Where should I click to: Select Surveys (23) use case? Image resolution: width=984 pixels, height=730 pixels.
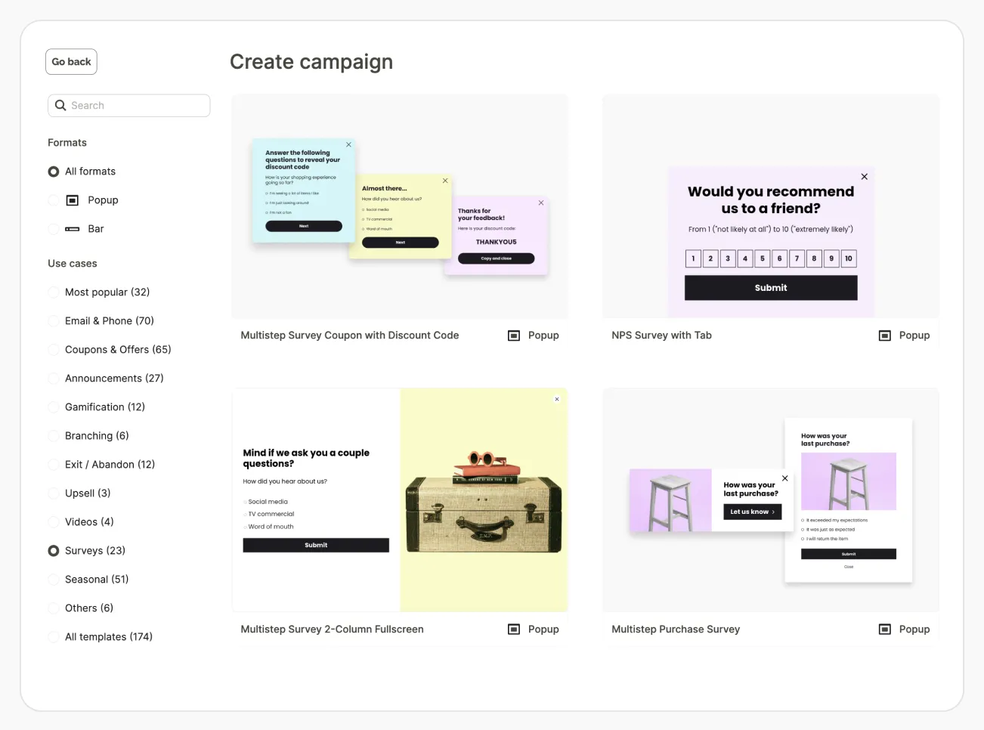tap(54, 551)
